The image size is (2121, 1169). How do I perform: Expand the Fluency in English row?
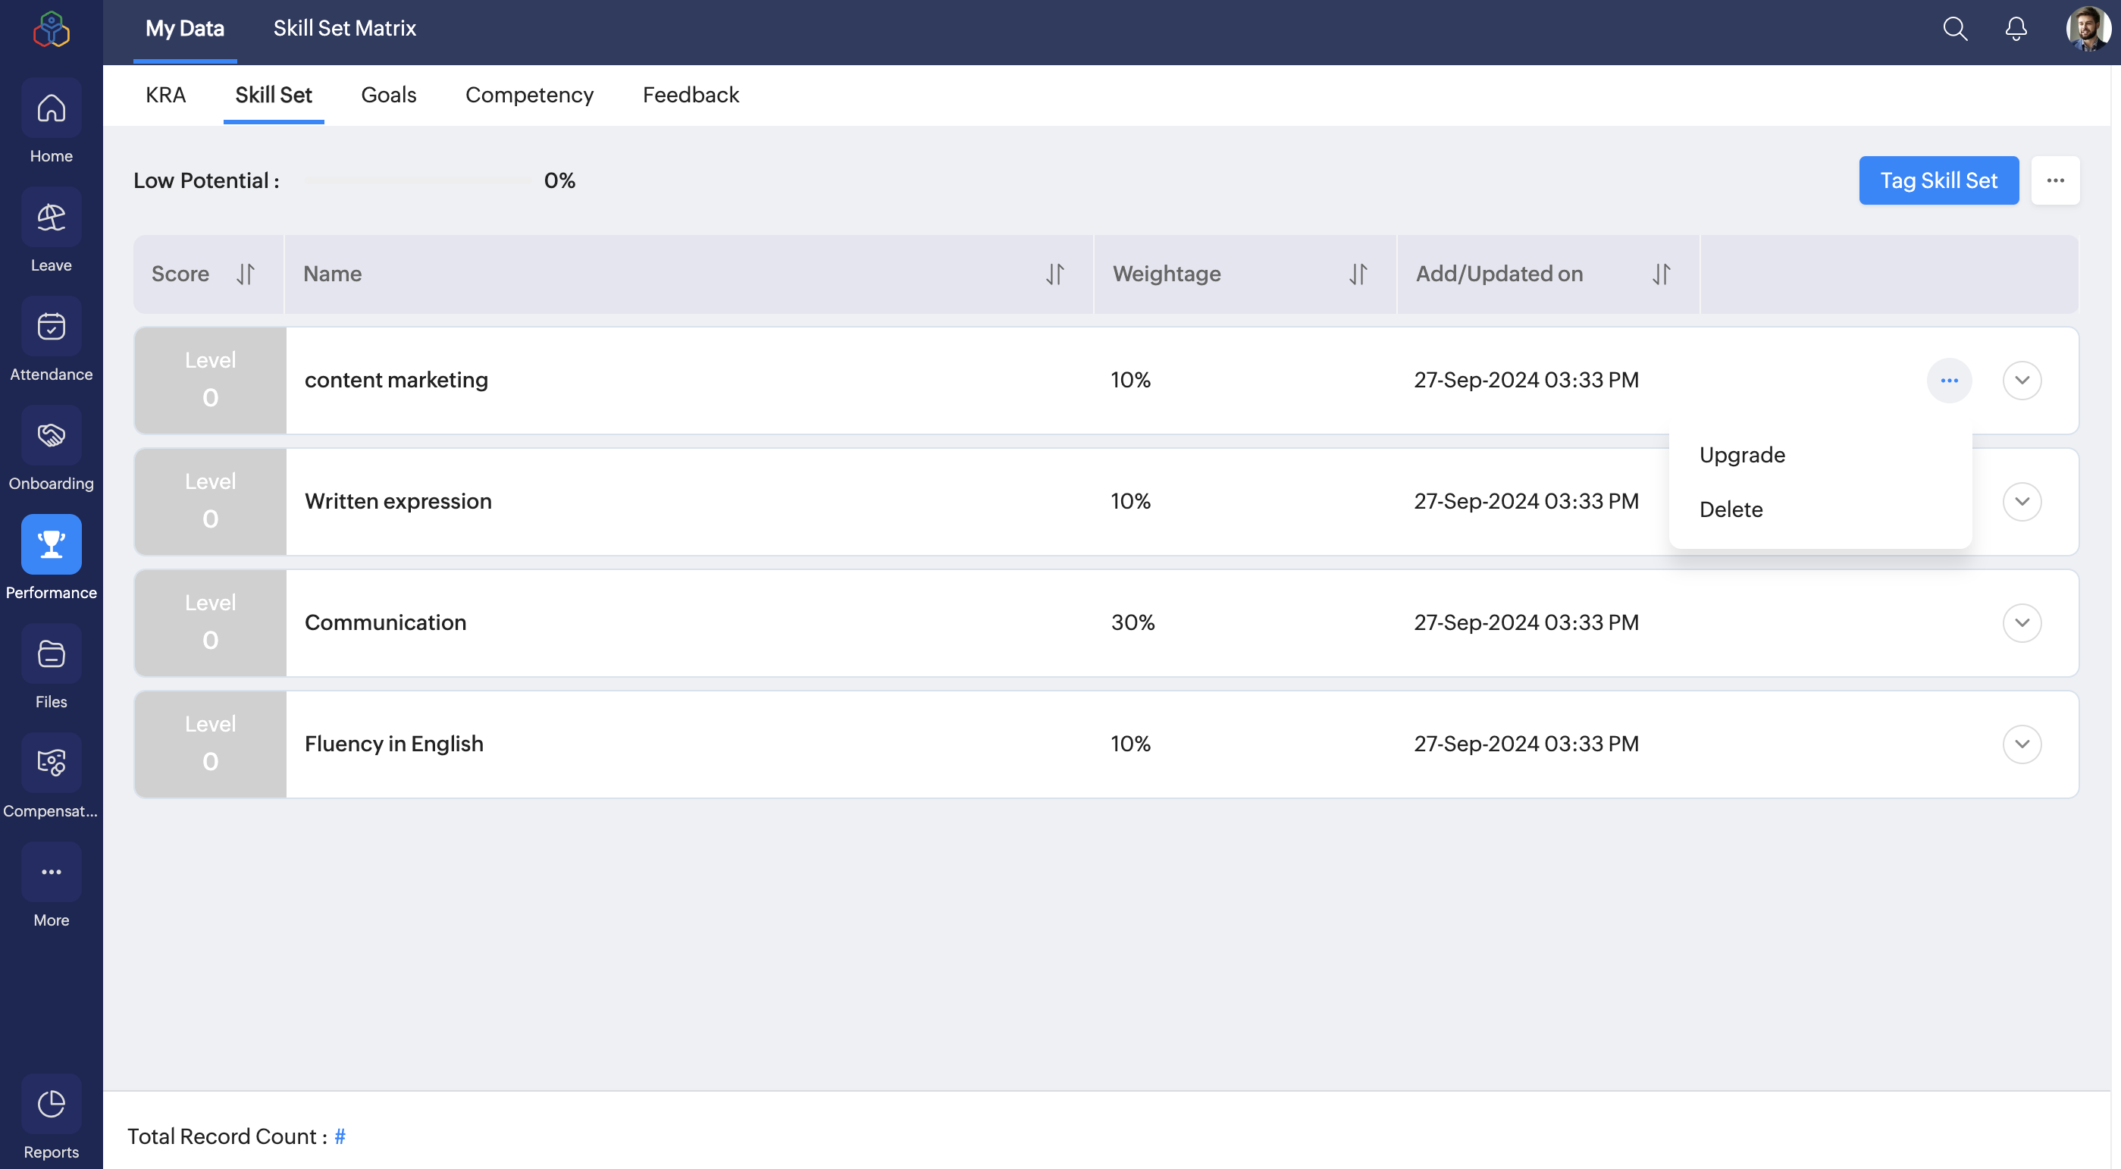[2022, 744]
